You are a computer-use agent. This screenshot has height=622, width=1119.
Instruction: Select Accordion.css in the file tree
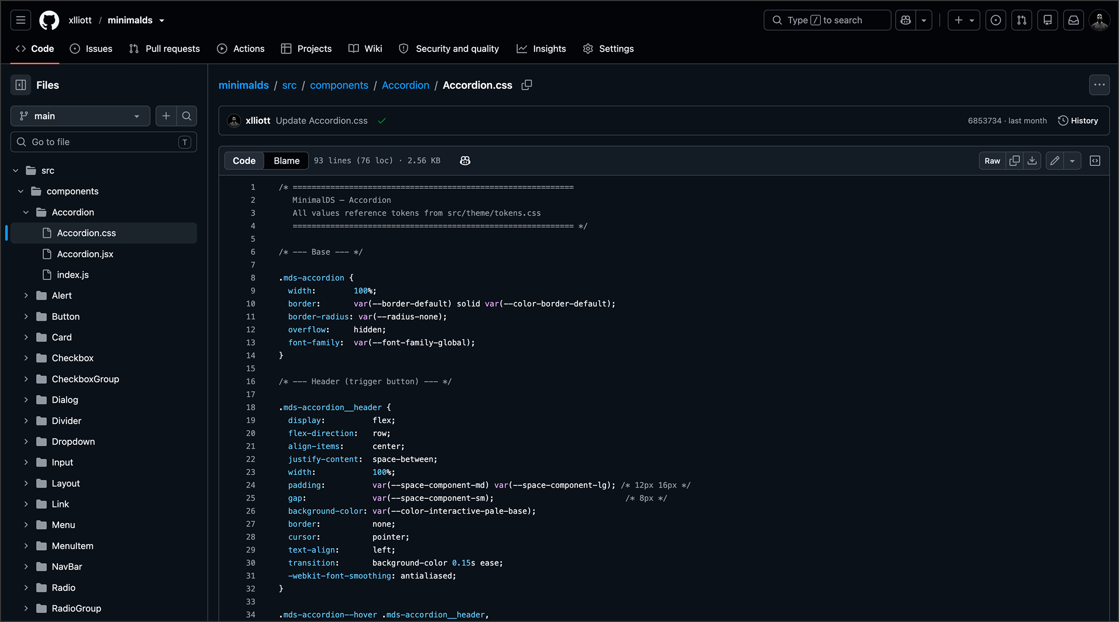pyautogui.click(x=103, y=233)
